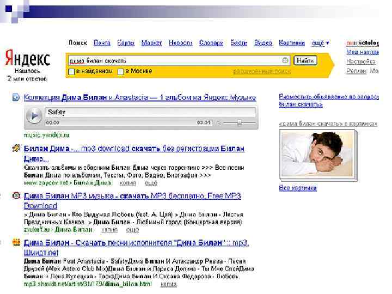
Task: Open the Словари tab
Action: click(211, 43)
